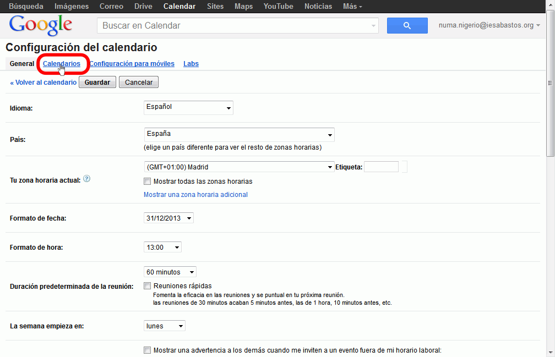
Task: Click the blue magnifier search button
Action: pos(407,25)
